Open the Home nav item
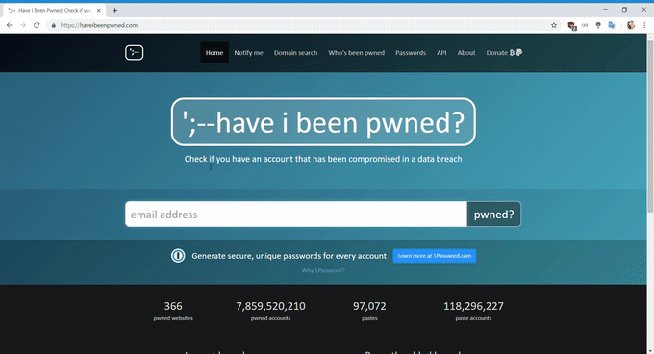 pos(214,53)
